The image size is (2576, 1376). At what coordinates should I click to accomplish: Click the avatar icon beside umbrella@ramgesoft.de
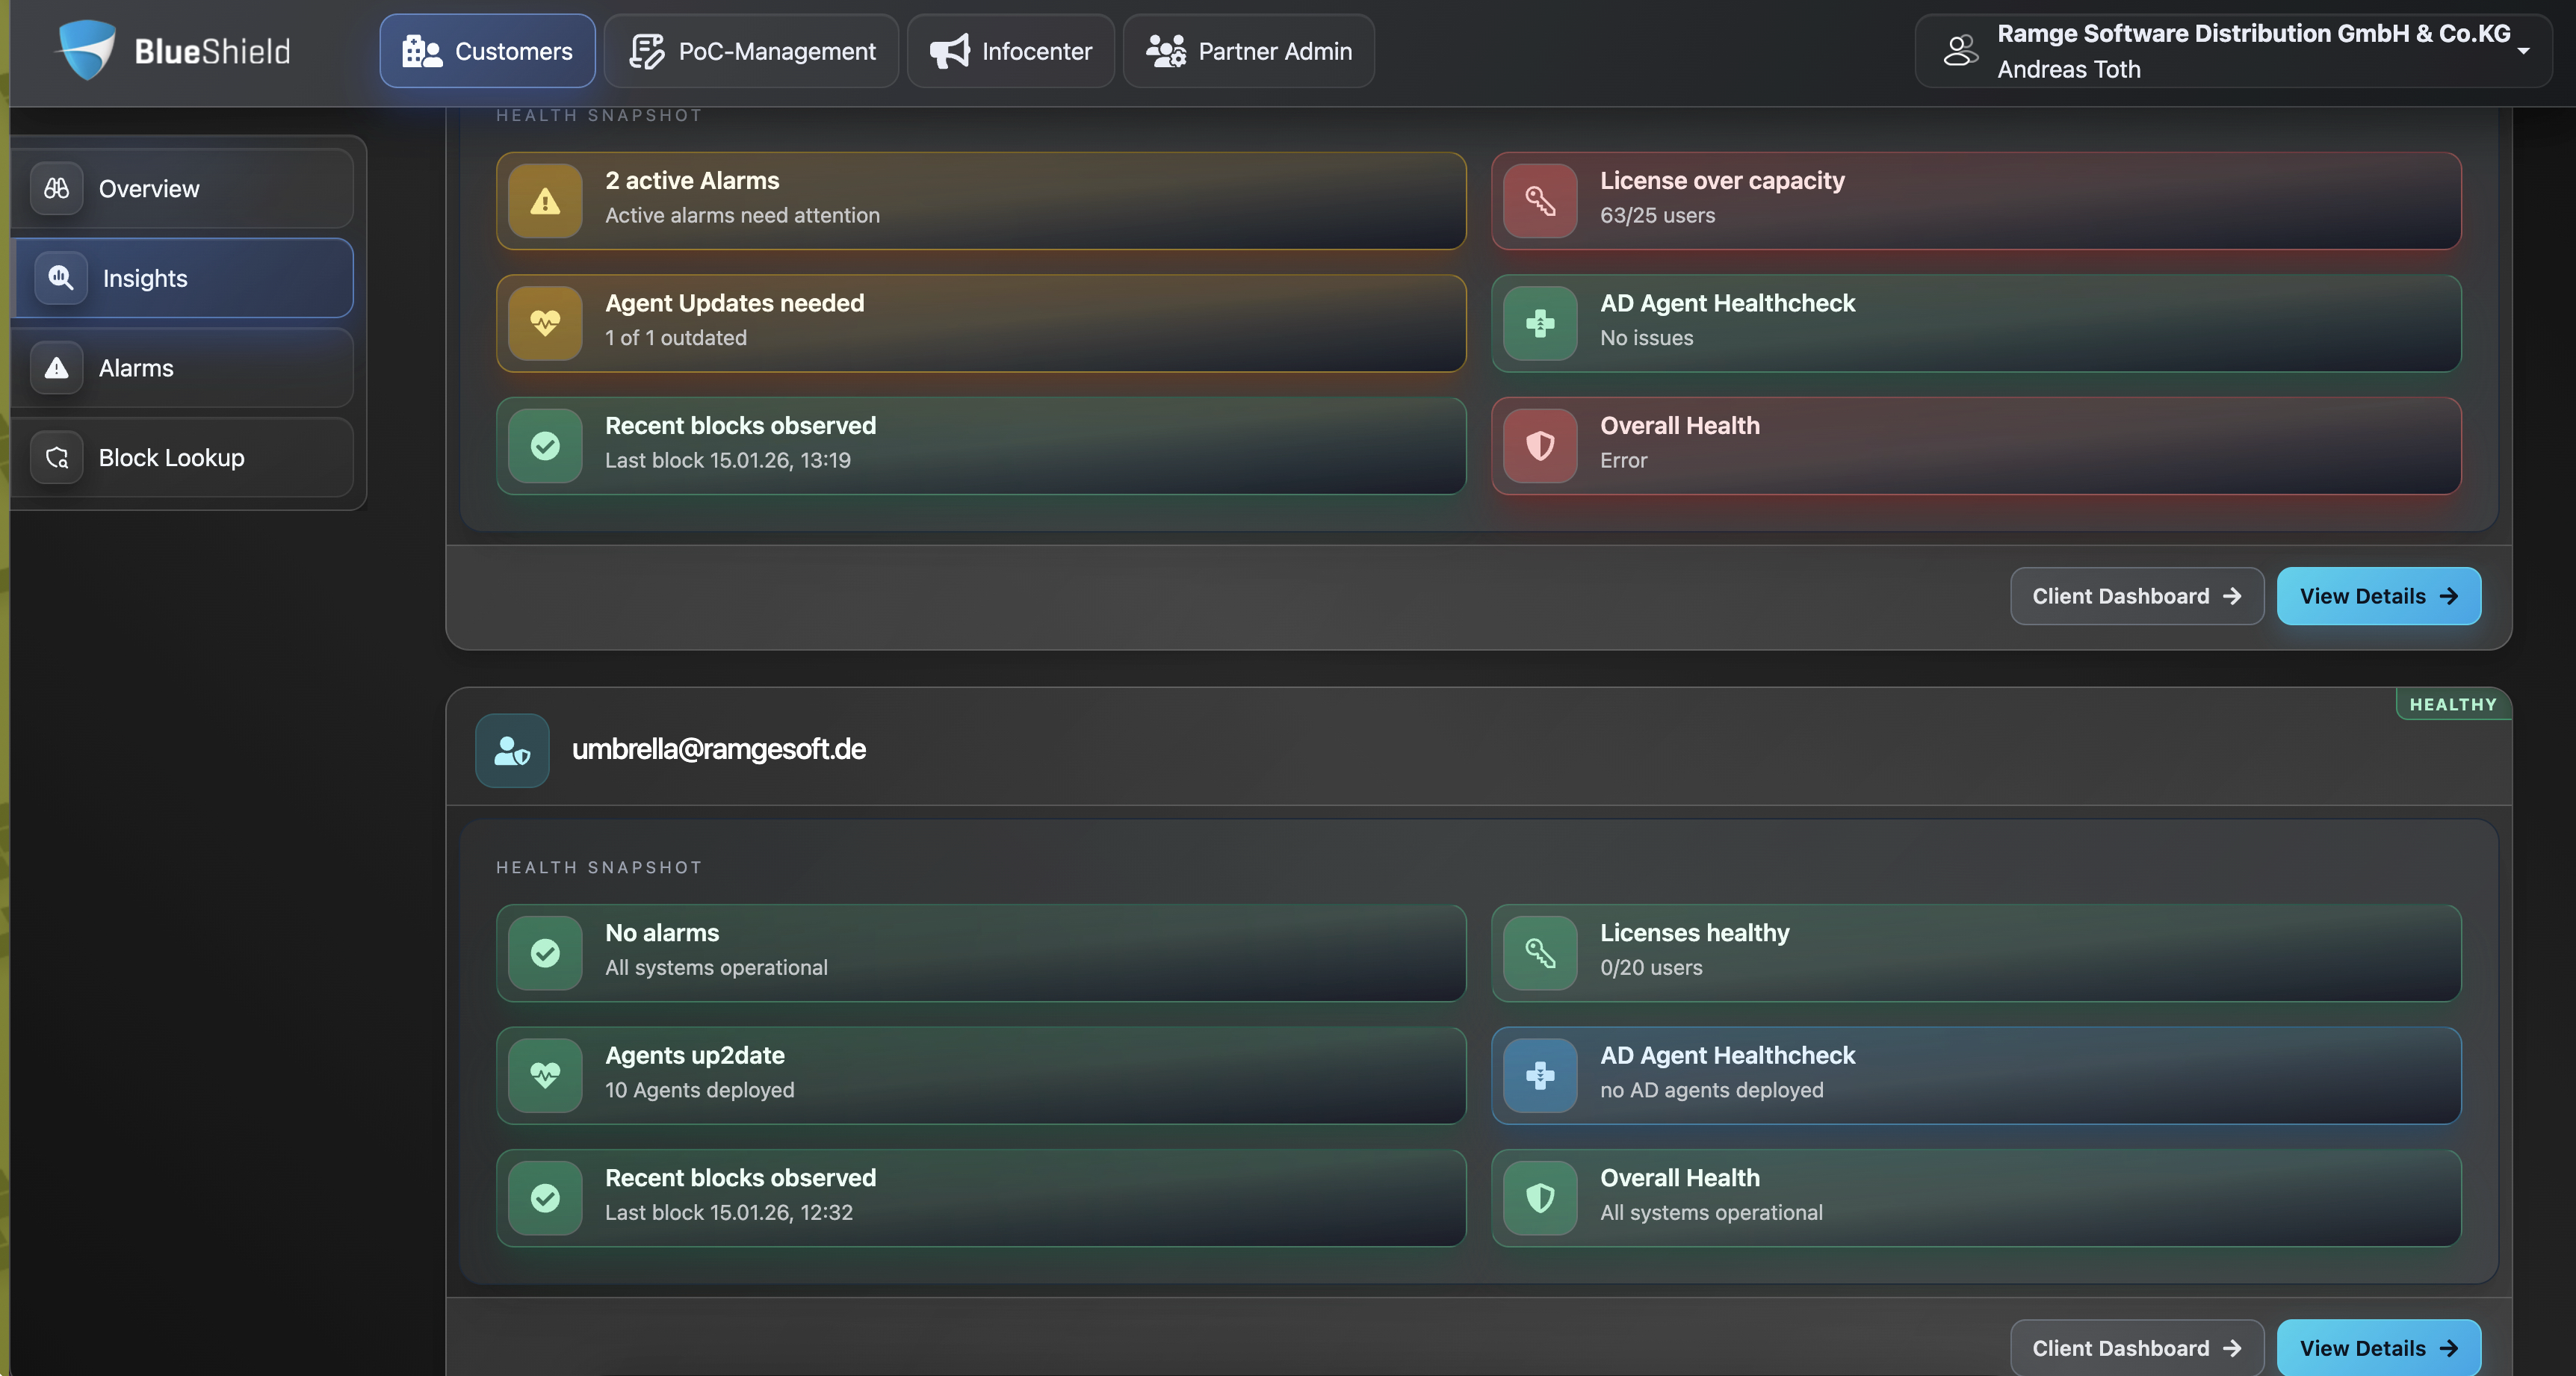pos(511,750)
